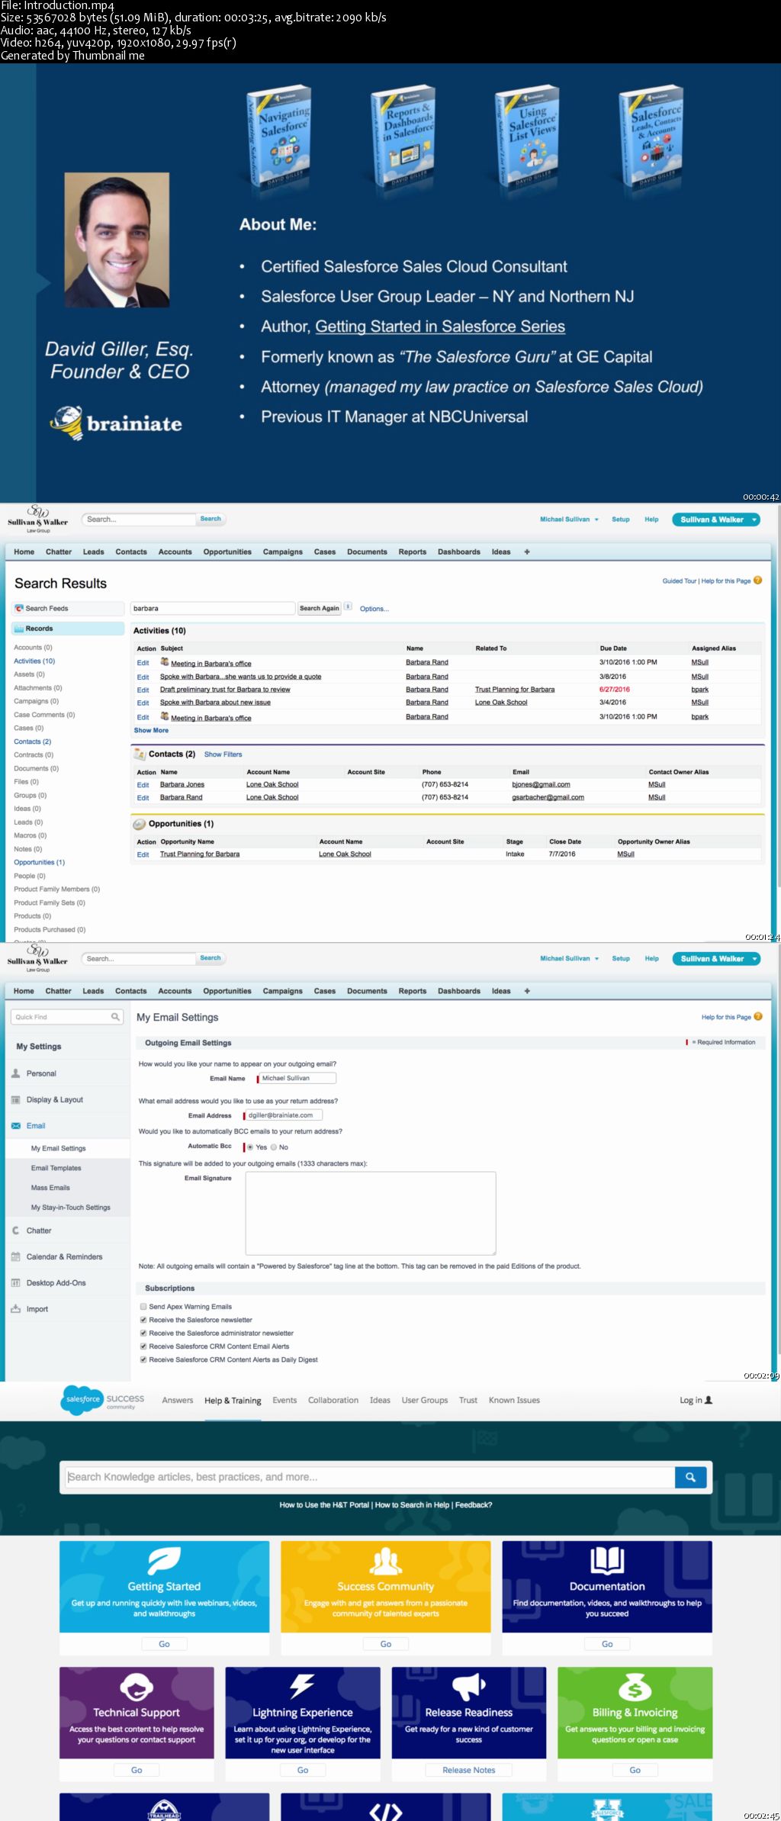Click the Getting Started leaf icon
The height and width of the screenshot is (1821, 781).
pyautogui.click(x=164, y=1562)
